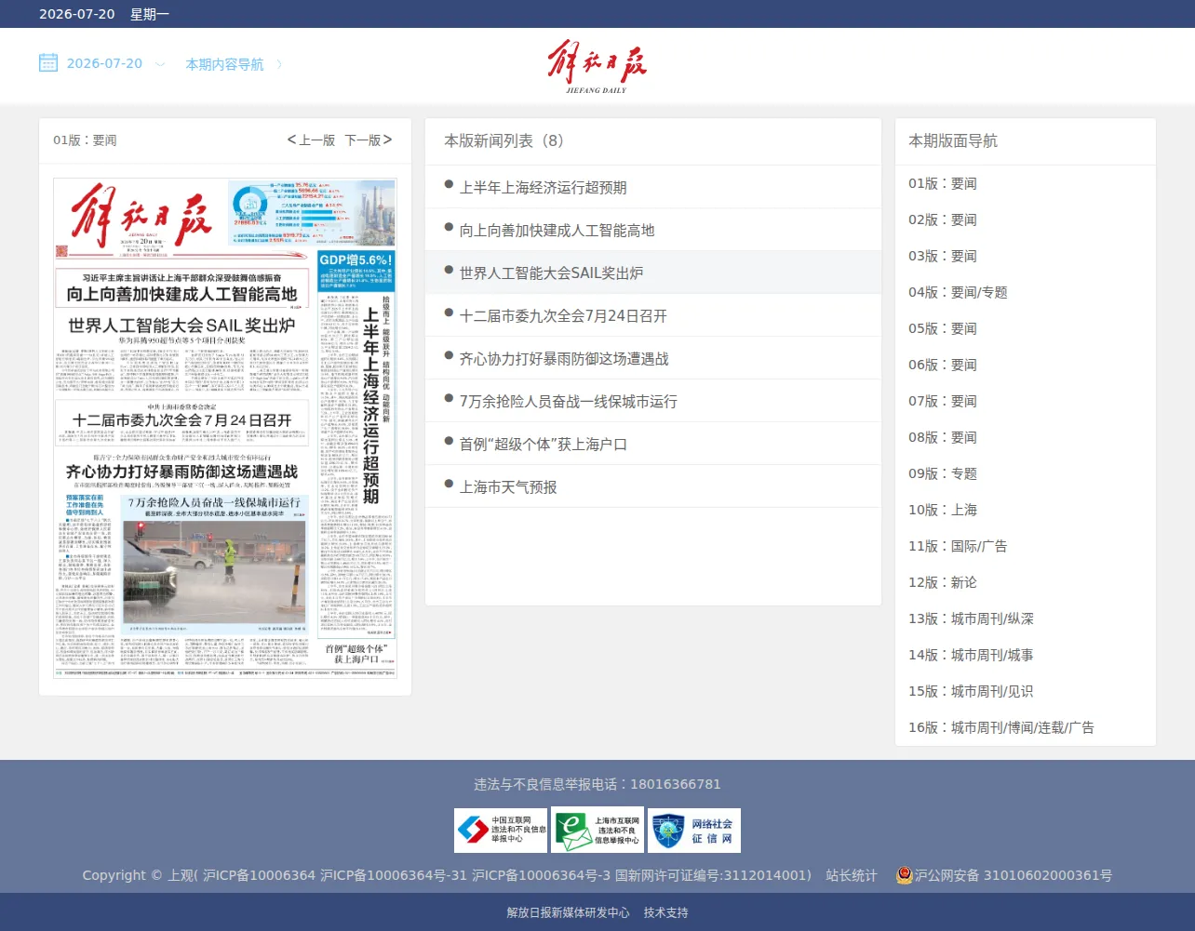Go to previous page with 上一版
This screenshot has width=1195, height=931.
tap(311, 140)
